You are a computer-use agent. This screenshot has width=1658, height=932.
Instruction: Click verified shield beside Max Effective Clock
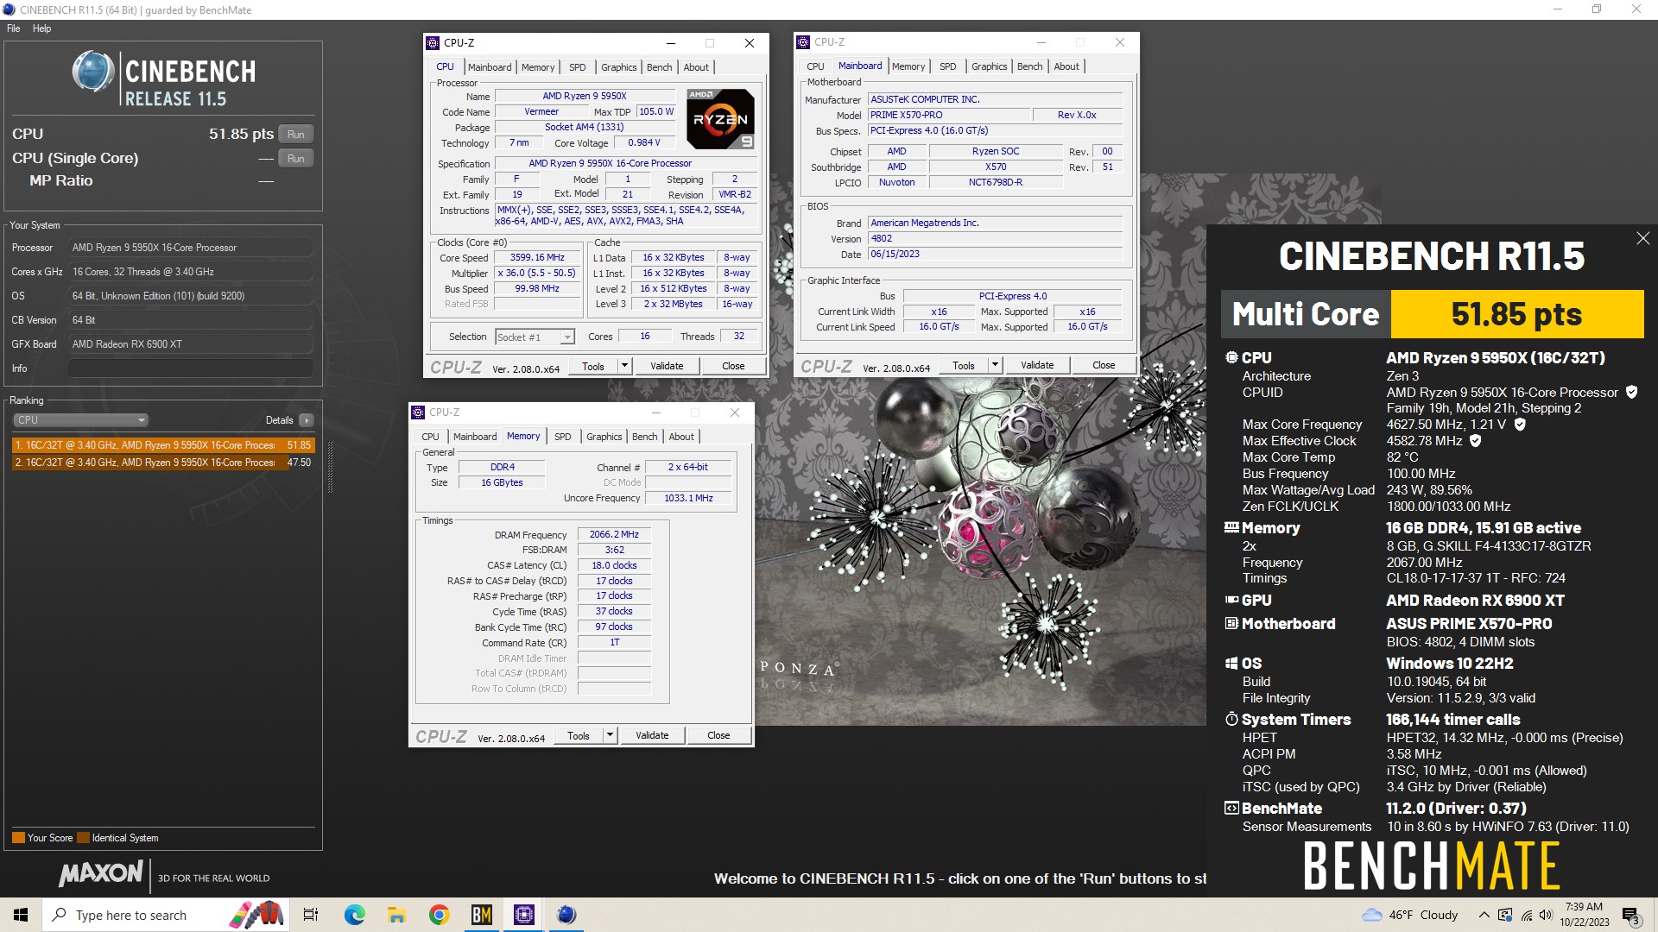coord(1476,440)
